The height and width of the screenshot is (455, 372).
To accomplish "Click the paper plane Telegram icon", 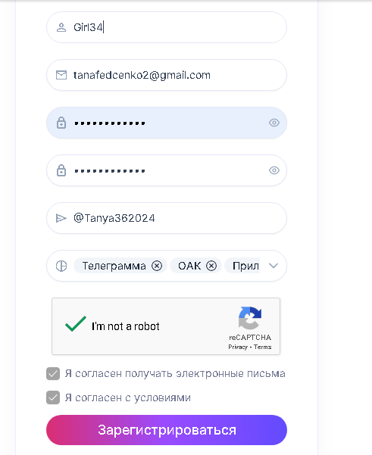I will (61, 218).
